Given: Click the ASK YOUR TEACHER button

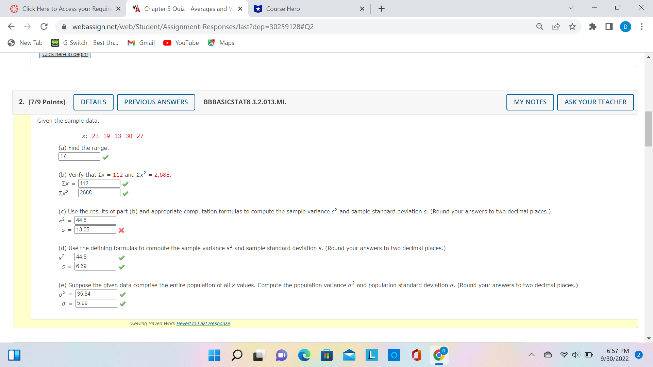Looking at the screenshot, I should coord(595,102).
